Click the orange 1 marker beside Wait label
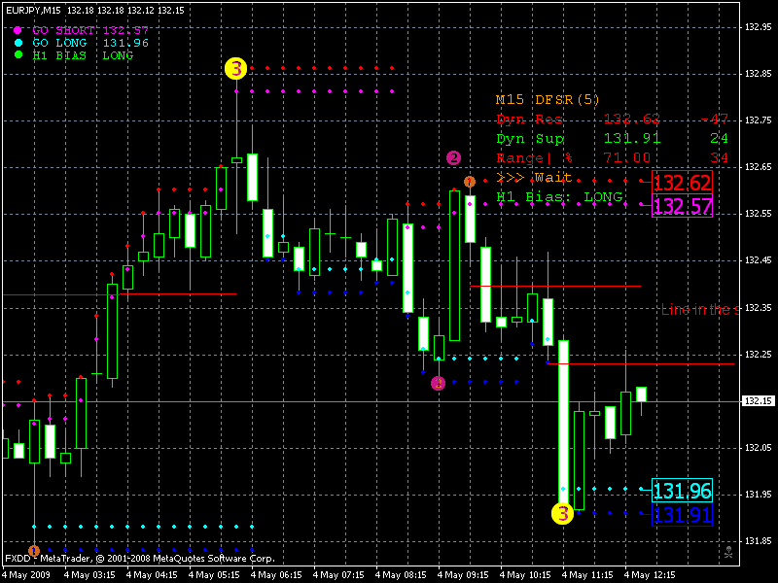Image resolution: width=778 pixels, height=583 pixels. click(x=470, y=182)
